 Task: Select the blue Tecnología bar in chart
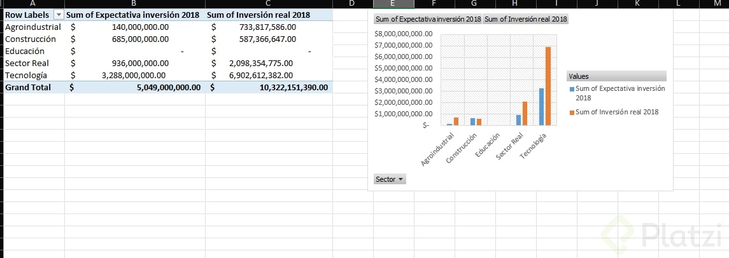[x=542, y=107]
